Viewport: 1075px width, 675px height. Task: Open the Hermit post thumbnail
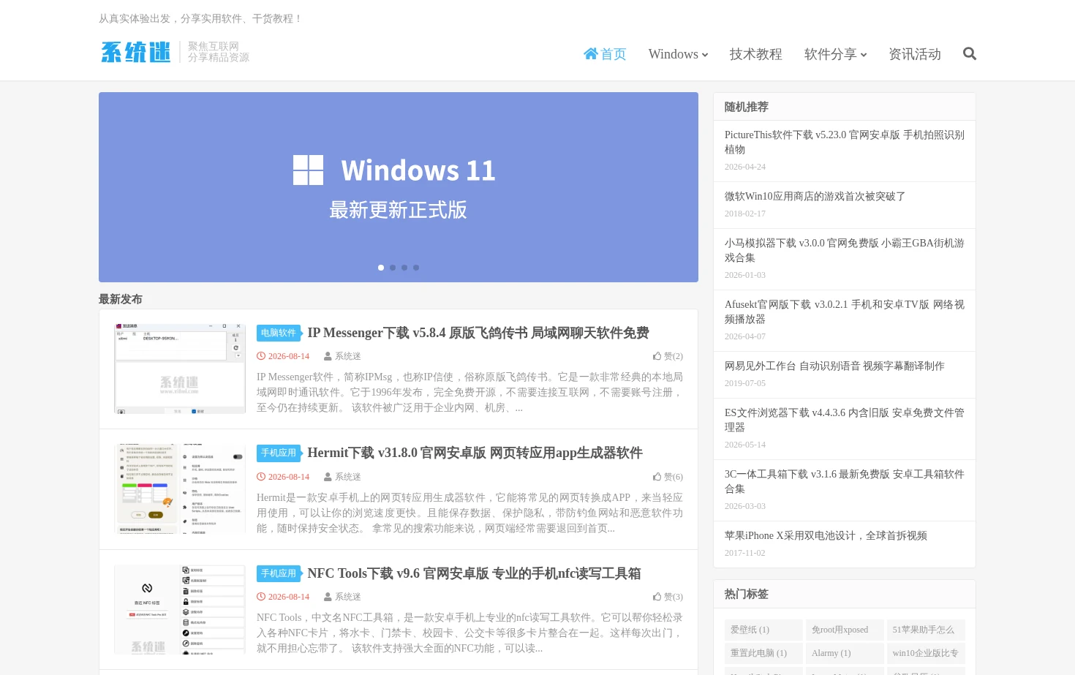coord(180,489)
